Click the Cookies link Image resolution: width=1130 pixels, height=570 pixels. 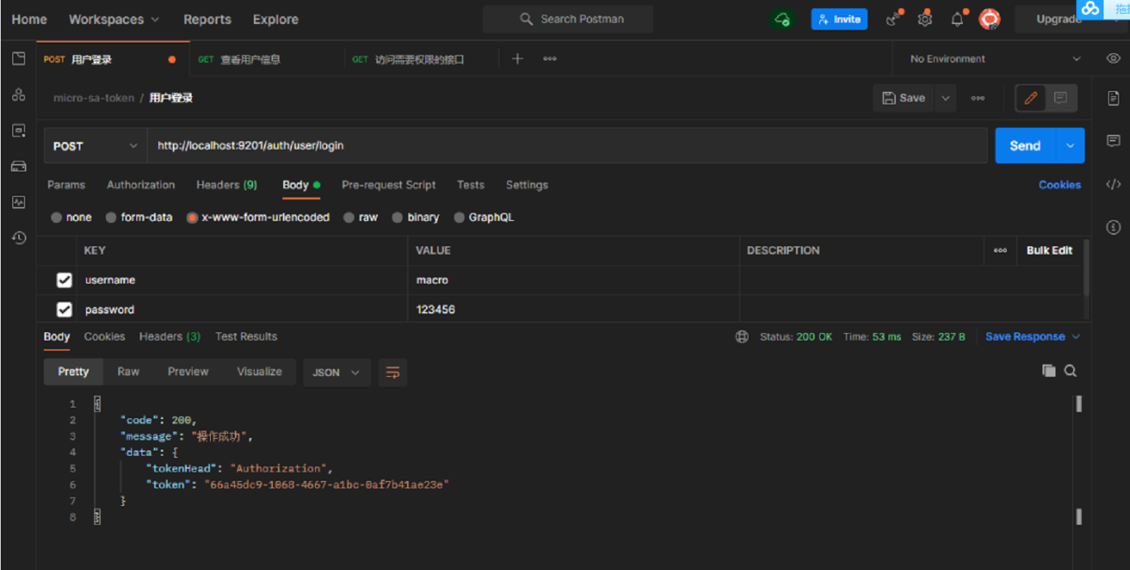tap(1059, 185)
